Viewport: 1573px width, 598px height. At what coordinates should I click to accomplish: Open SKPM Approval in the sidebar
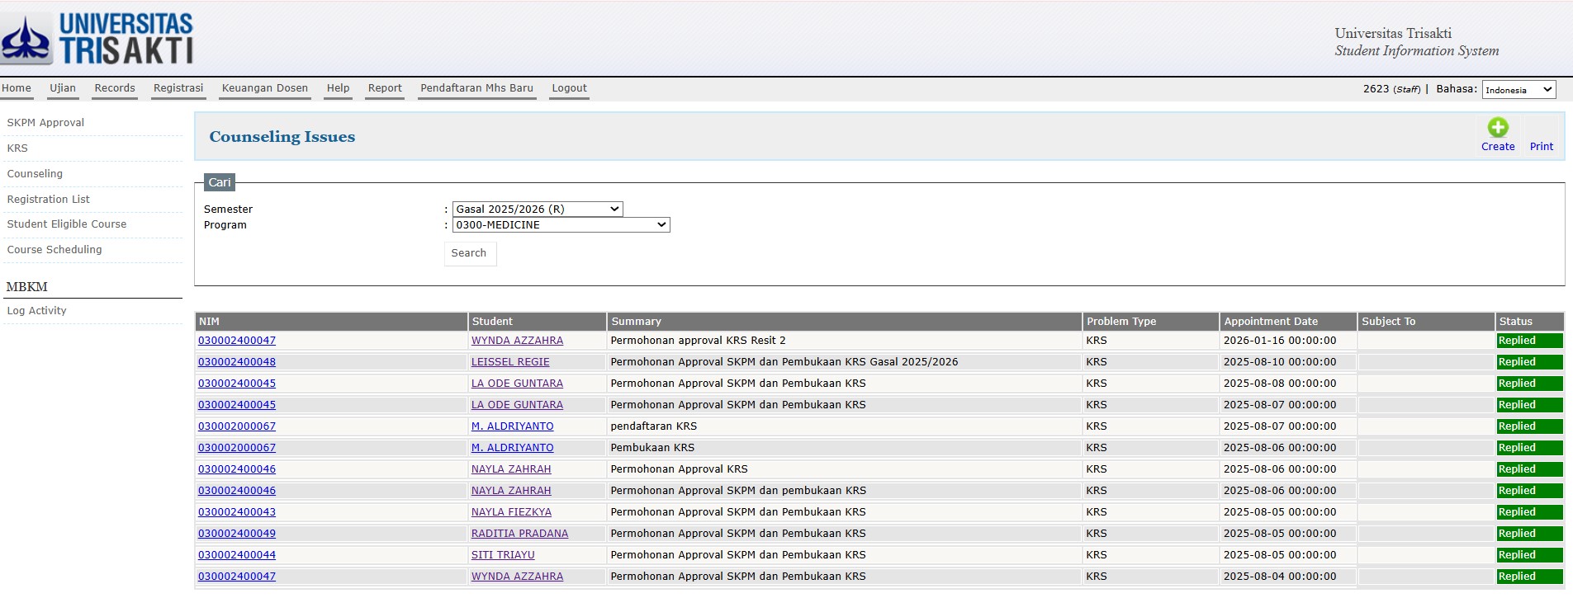click(45, 123)
